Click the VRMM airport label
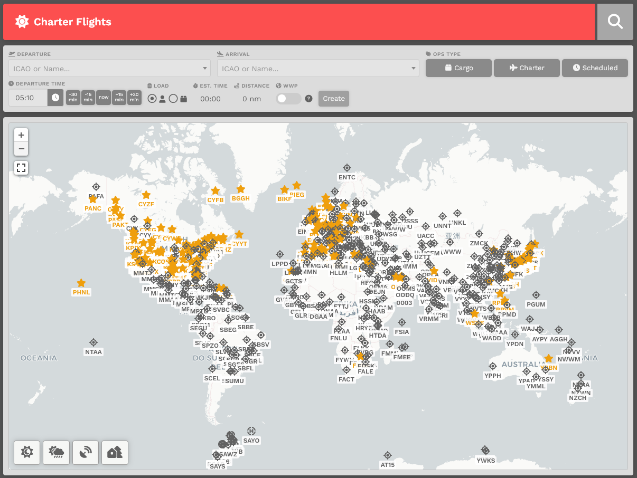This screenshot has height=478, width=637. tap(428, 319)
